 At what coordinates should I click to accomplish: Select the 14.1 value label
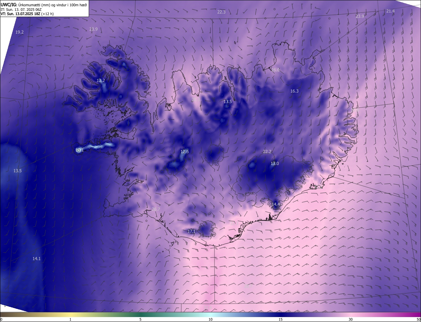[x=37, y=259]
